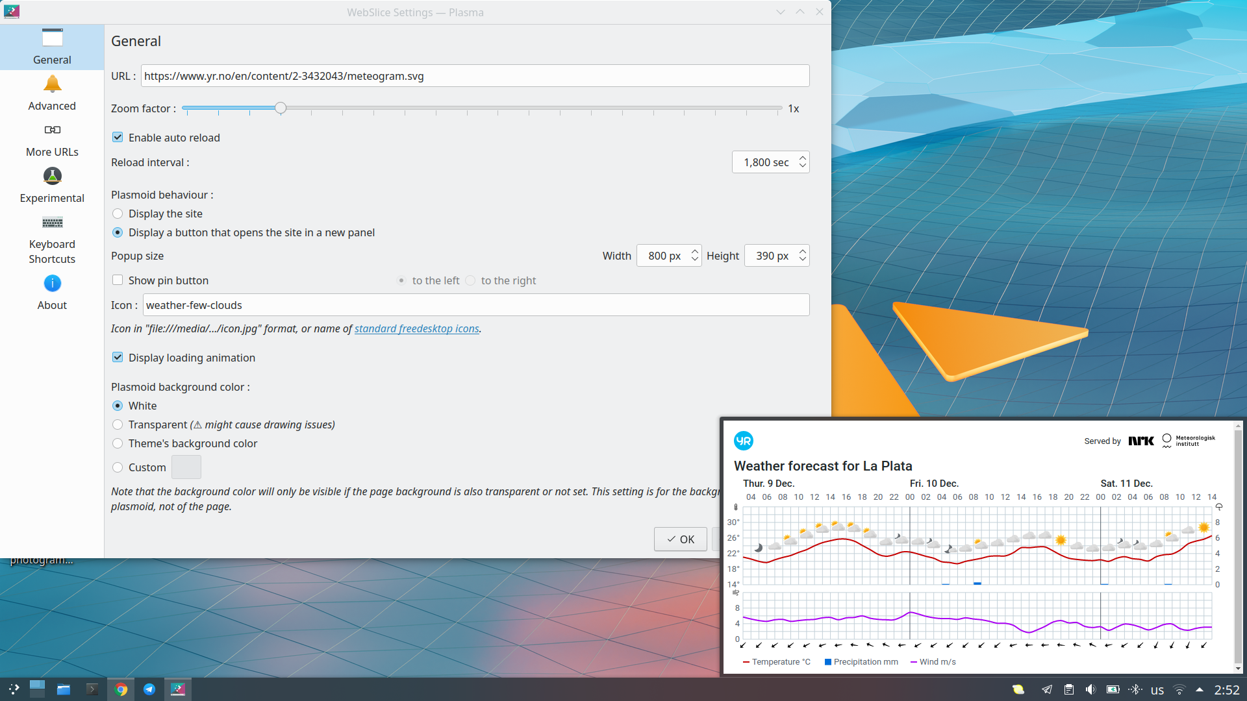The width and height of the screenshot is (1247, 701).
Task: Expand the hidden system tray icons arrow
Action: pos(1200,689)
